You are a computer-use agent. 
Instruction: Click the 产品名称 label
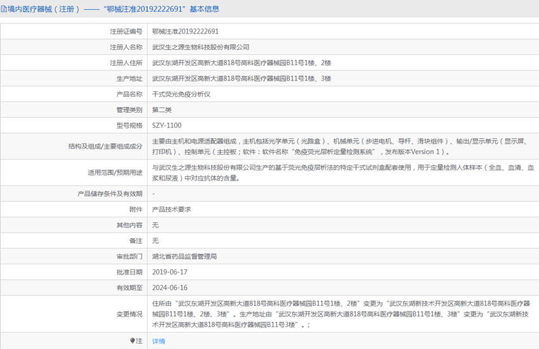129,94
